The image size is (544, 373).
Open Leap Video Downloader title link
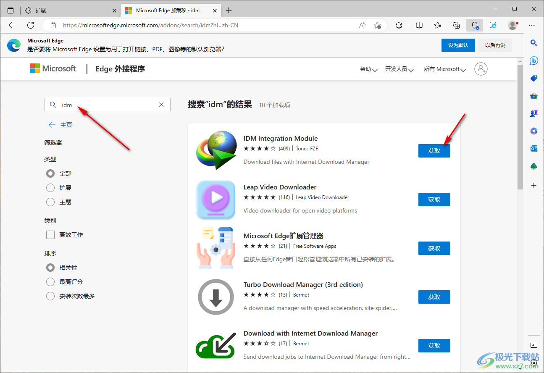click(x=280, y=187)
